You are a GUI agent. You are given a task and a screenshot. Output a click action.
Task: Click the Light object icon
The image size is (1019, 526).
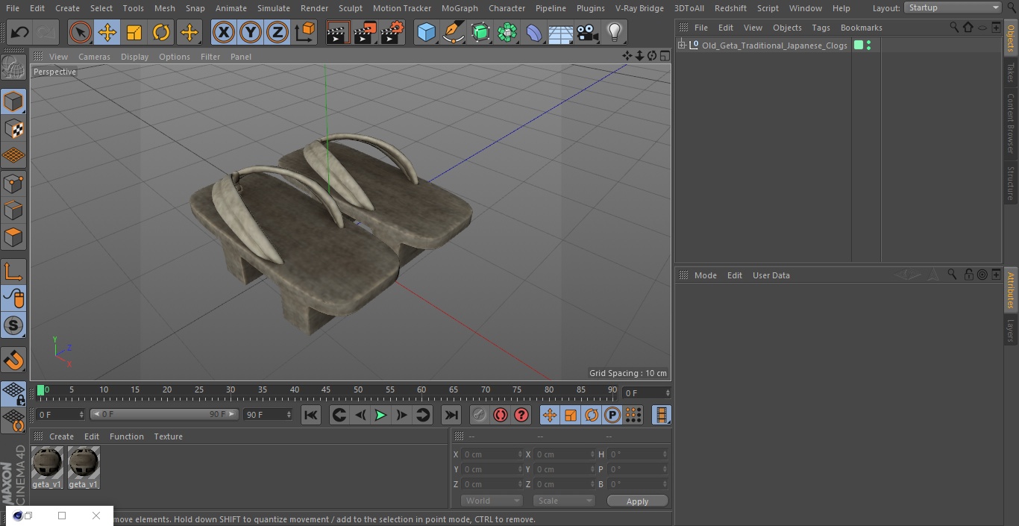(x=614, y=32)
